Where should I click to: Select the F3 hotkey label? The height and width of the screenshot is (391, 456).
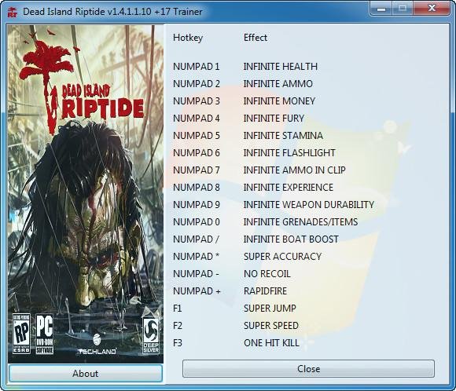[178, 343]
